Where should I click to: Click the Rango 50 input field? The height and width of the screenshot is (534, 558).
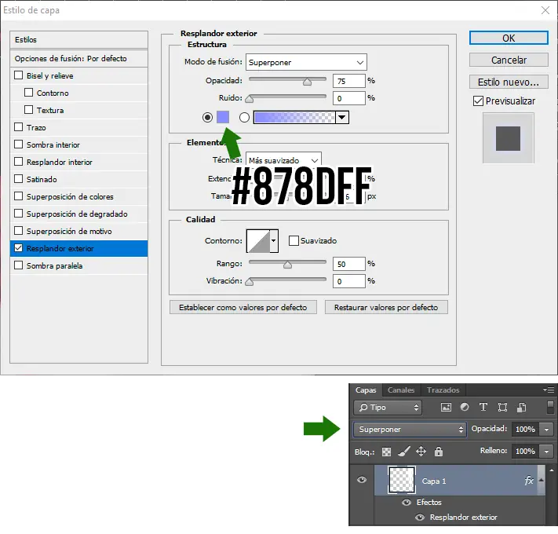pos(349,264)
